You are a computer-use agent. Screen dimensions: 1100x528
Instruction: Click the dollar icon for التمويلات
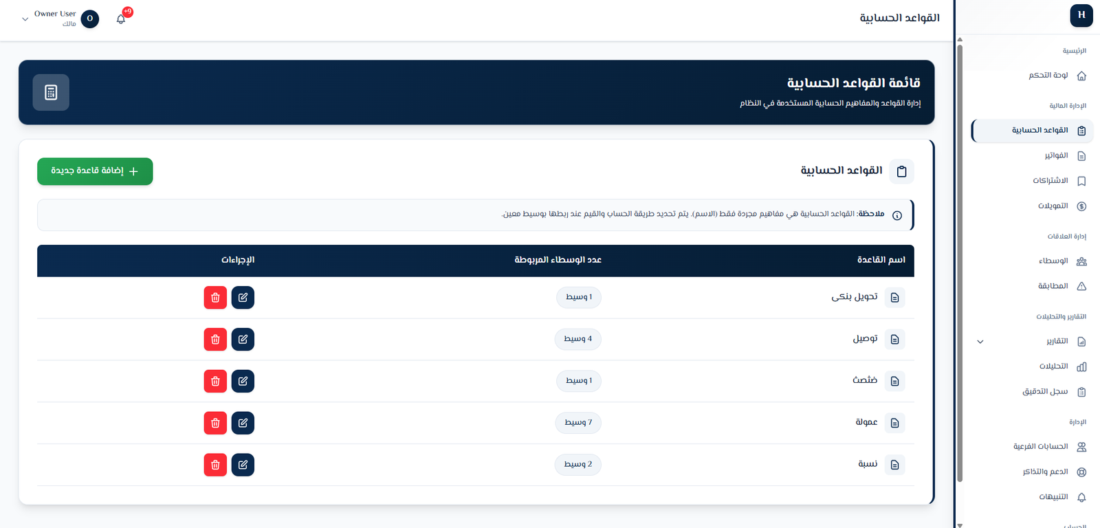pos(1081,206)
